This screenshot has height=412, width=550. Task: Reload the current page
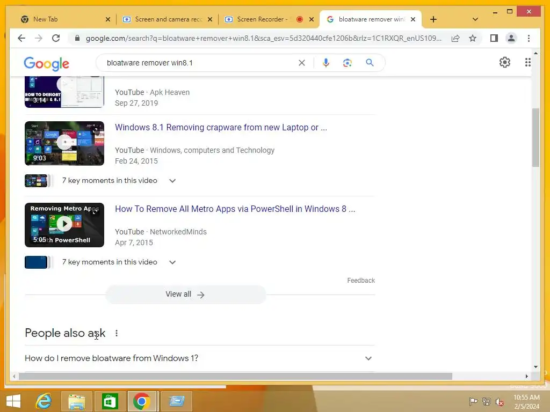56,38
